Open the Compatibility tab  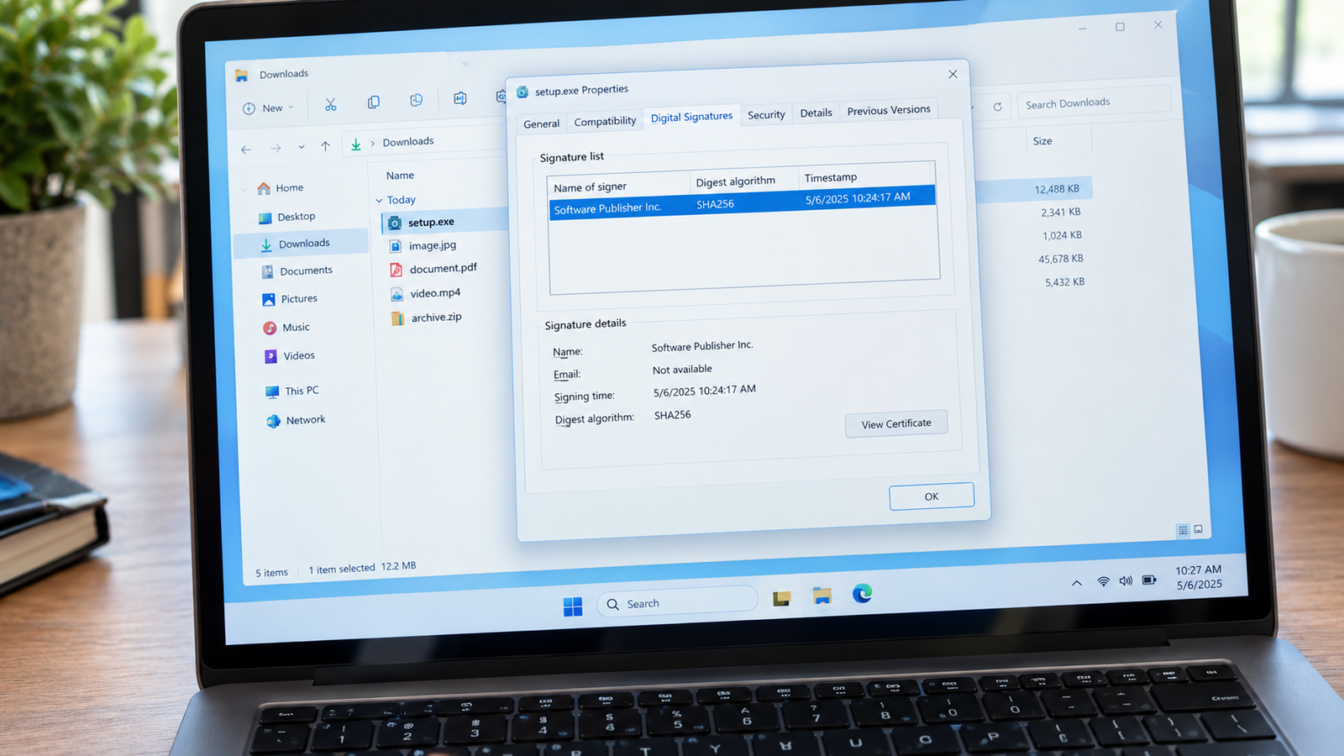tap(605, 121)
